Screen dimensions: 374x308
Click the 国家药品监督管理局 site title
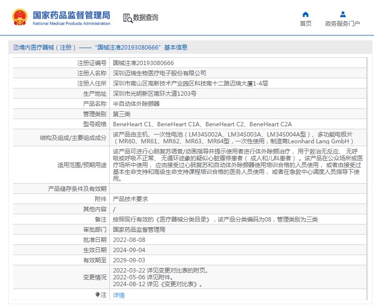(x=71, y=15)
